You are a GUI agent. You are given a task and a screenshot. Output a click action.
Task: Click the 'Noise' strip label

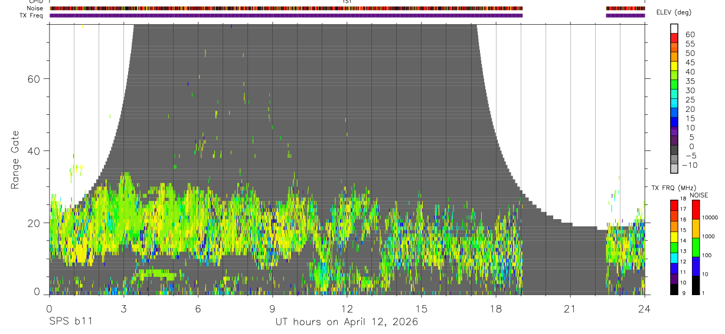35,8
